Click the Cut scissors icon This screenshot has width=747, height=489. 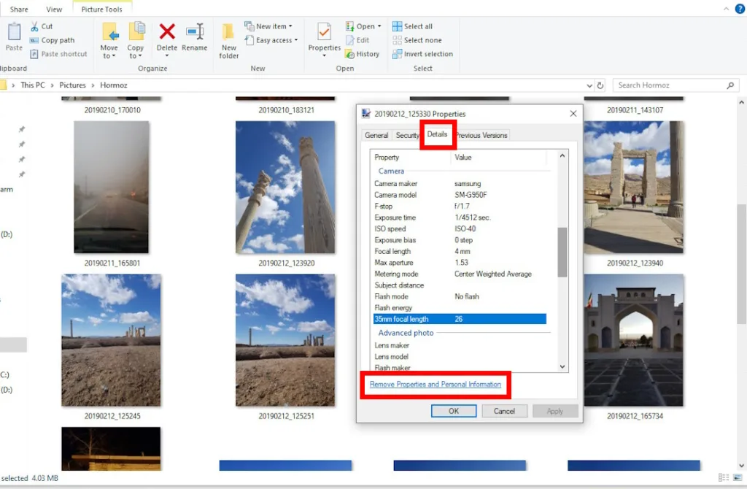(36, 26)
